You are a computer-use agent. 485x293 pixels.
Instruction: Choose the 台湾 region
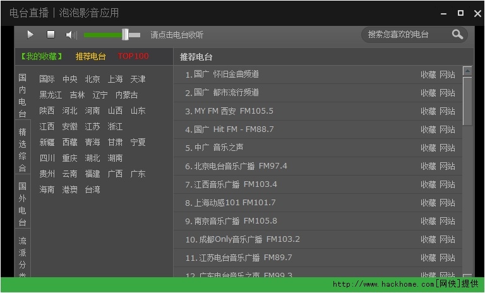coord(92,189)
